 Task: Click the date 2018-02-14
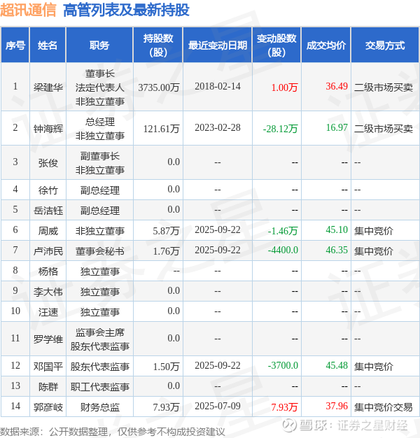(x=218, y=86)
